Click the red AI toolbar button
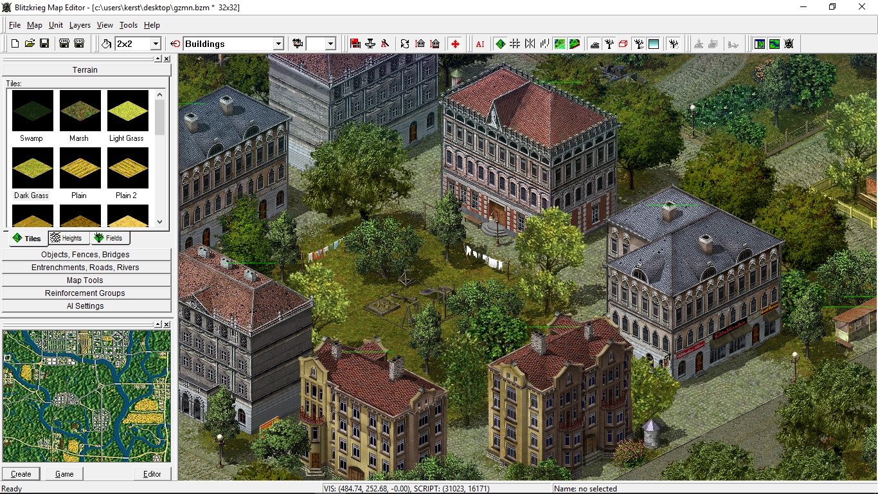This screenshot has height=494, width=878. [480, 44]
